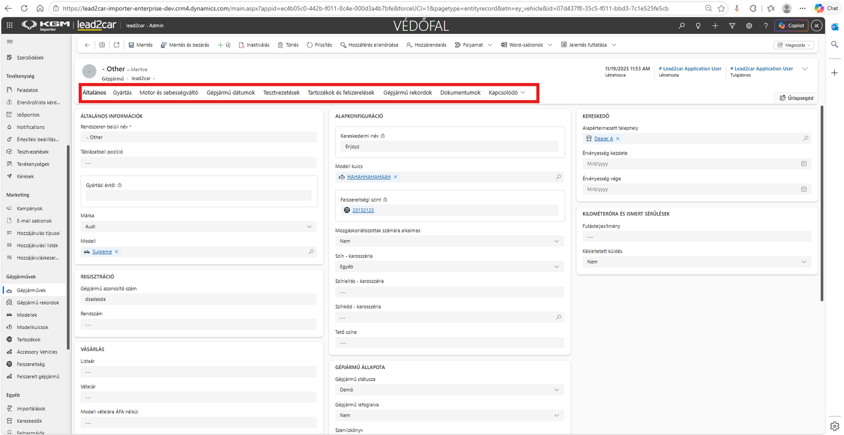
Task: Open Kampányok in the sidebar
Action: pyautogui.click(x=30, y=208)
